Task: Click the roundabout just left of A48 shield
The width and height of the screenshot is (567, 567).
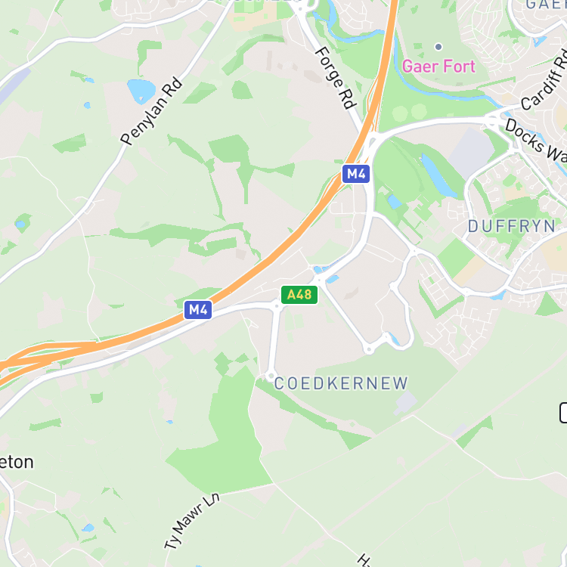Action: 277,306
